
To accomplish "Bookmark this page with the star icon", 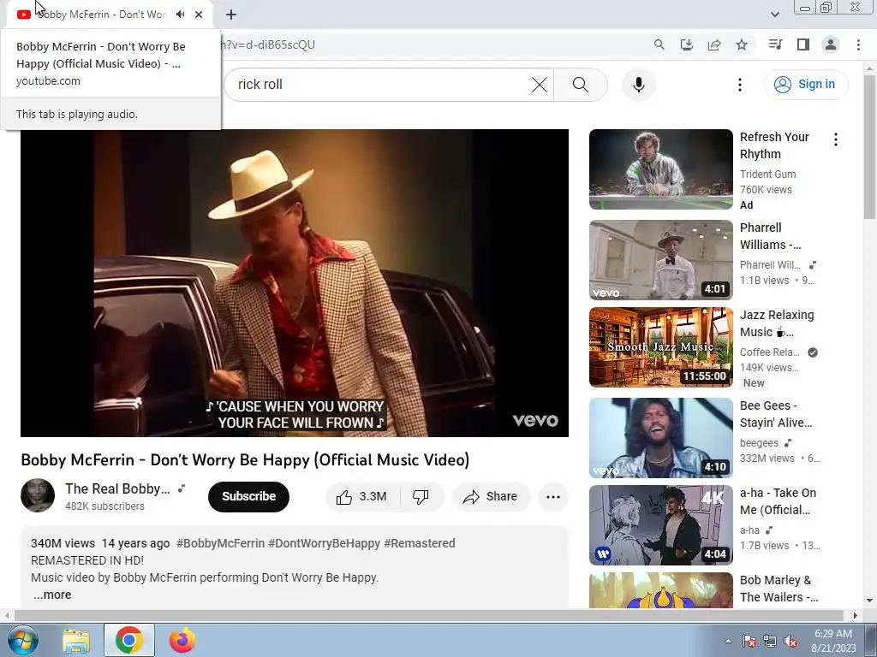I will [742, 44].
